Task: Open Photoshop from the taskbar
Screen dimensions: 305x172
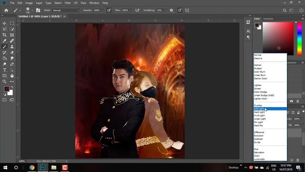Action: [x=43, y=168]
